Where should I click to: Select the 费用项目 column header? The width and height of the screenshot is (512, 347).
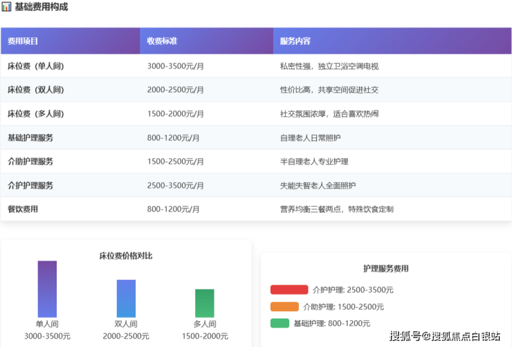(x=23, y=41)
